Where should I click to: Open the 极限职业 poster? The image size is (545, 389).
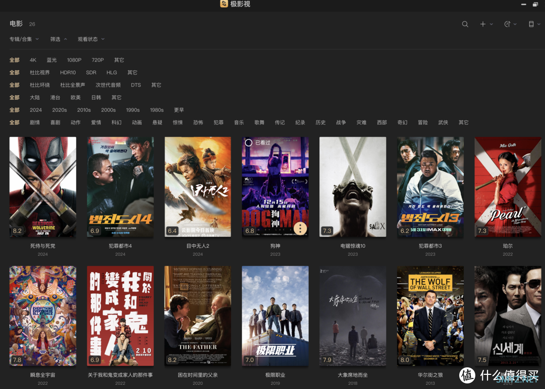point(276,316)
